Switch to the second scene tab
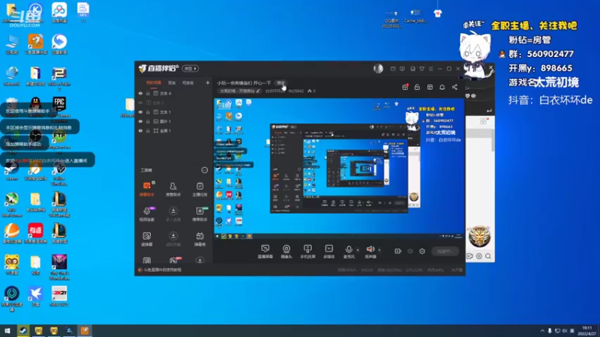Viewport: 600px width, 337px height. pos(172,82)
